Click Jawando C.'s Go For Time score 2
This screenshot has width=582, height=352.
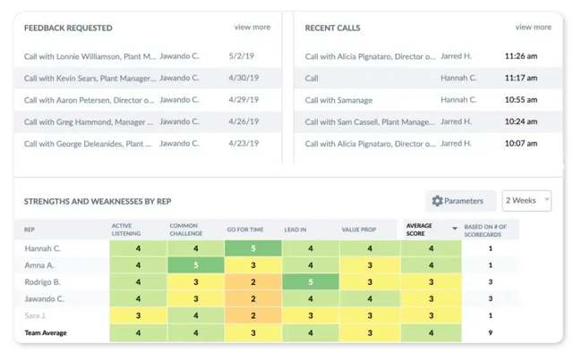pos(253,298)
